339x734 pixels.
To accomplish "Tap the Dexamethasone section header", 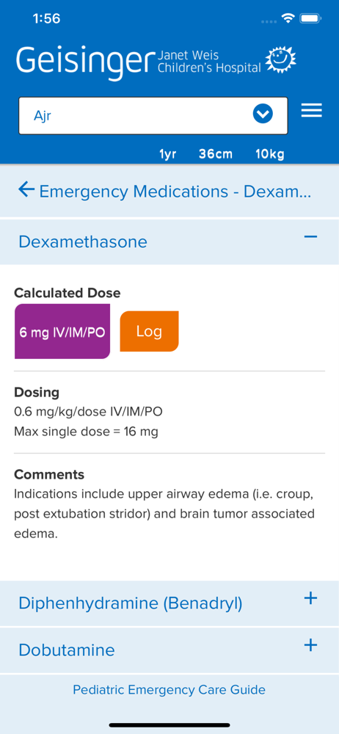I will click(169, 242).
